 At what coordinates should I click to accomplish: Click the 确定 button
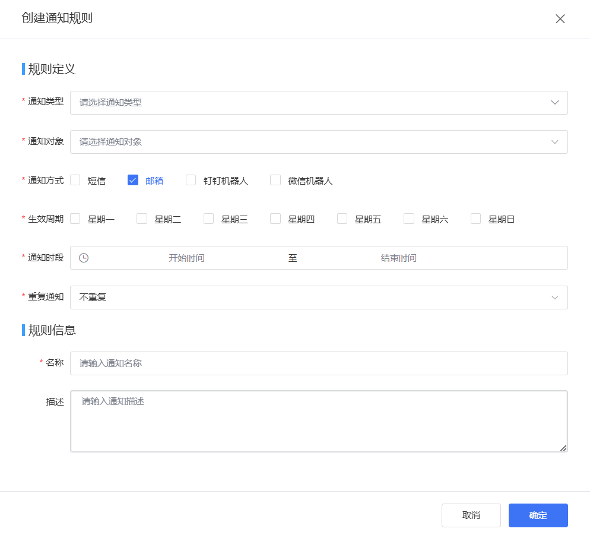(x=538, y=515)
